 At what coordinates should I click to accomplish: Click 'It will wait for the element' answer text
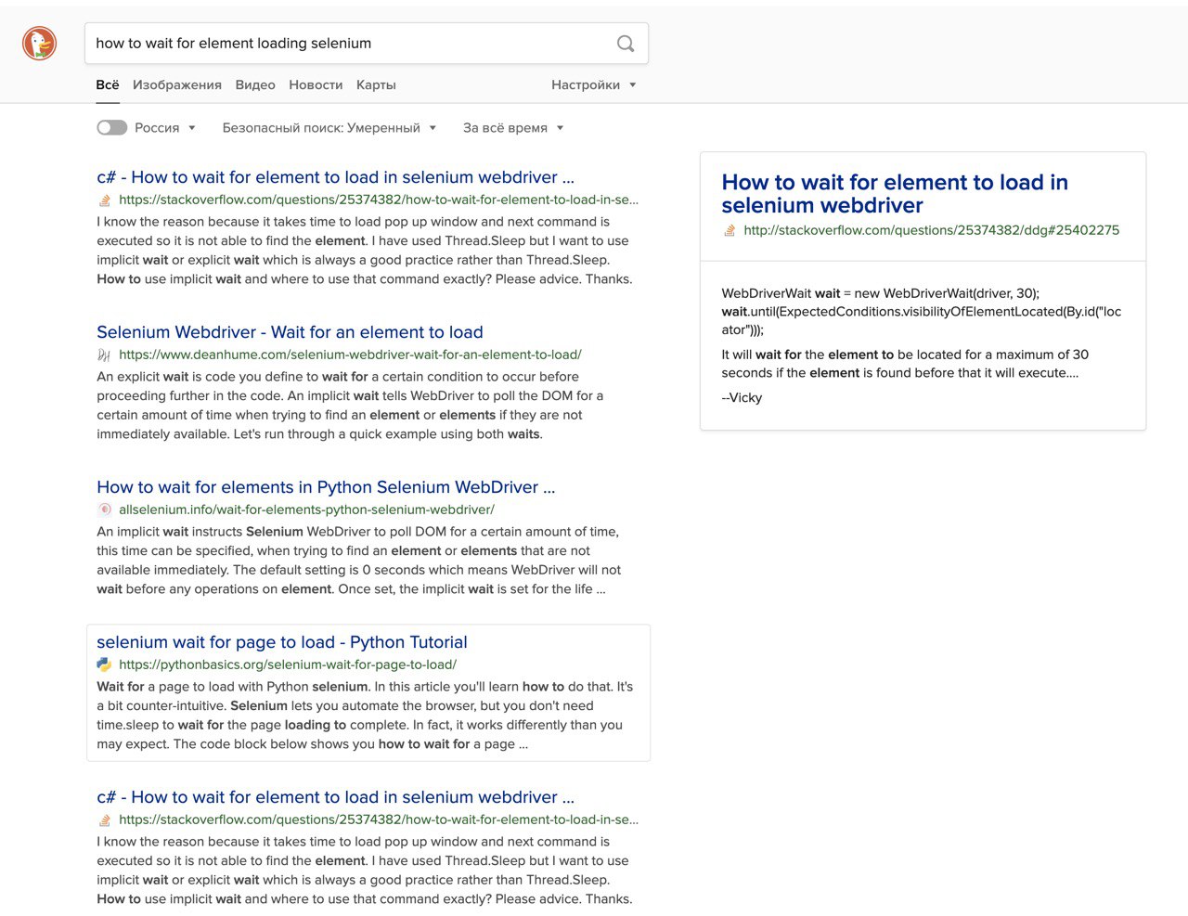[x=905, y=364]
